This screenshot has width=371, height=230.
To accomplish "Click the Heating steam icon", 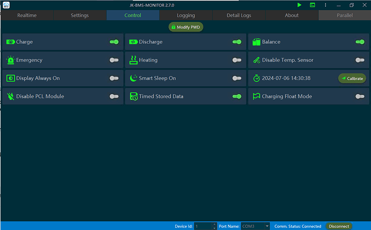I will click(x=133, y=60).
